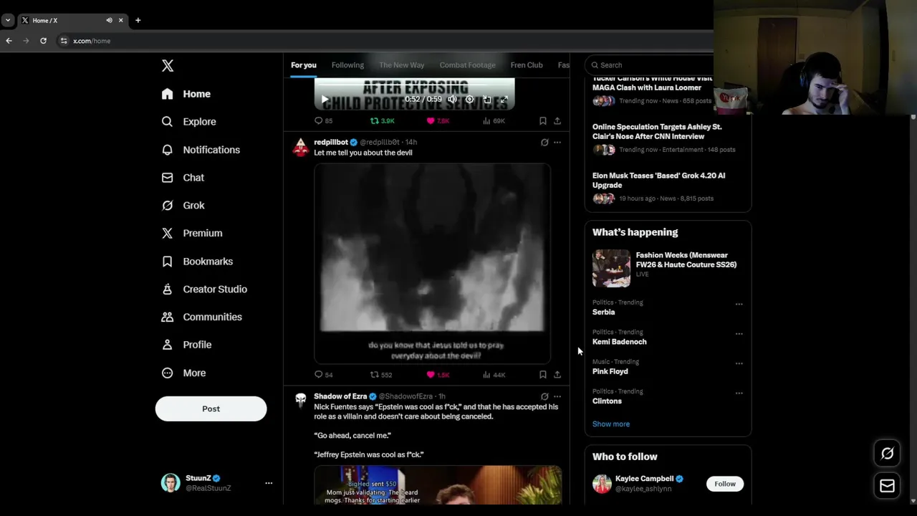This screenshot has width=917, height=516.
Task: Open more options on Shadow of Ezra post
Action: coord(557,396)
